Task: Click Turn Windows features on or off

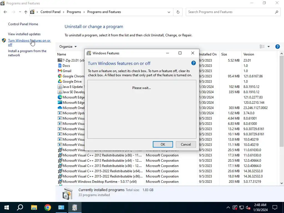Action: (x=29, y=42)
